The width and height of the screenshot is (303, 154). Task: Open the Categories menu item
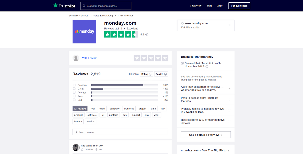point(196,6)
